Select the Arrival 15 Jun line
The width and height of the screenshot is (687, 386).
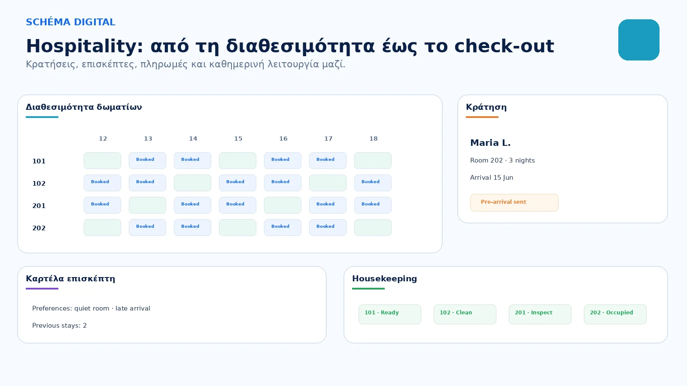click(492, 178)
